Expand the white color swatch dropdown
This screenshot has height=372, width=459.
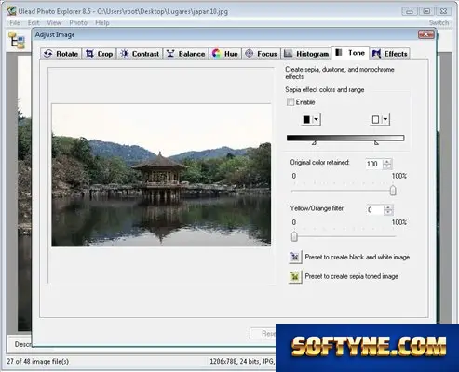tap(385, 119)
